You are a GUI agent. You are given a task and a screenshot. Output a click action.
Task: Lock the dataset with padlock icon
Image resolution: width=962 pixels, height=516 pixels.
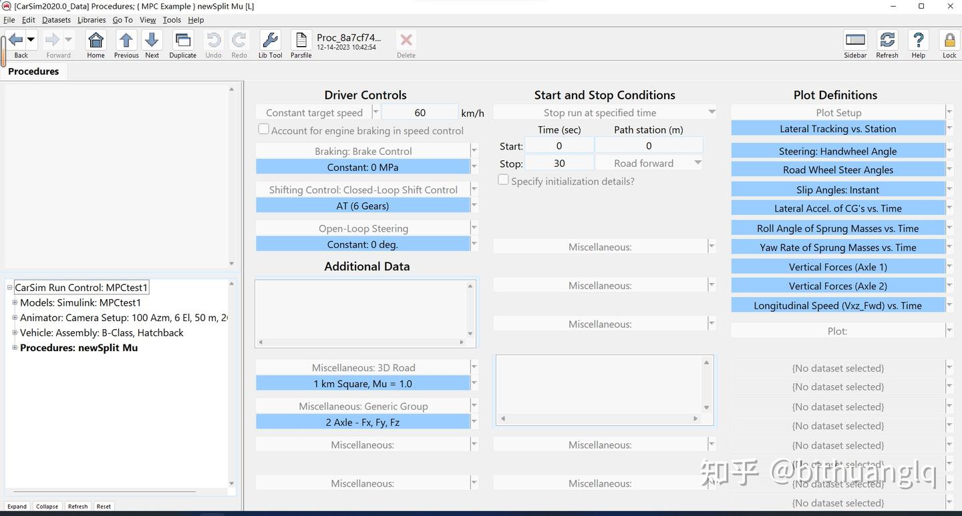pyautogui.click(x=949, y=41)
